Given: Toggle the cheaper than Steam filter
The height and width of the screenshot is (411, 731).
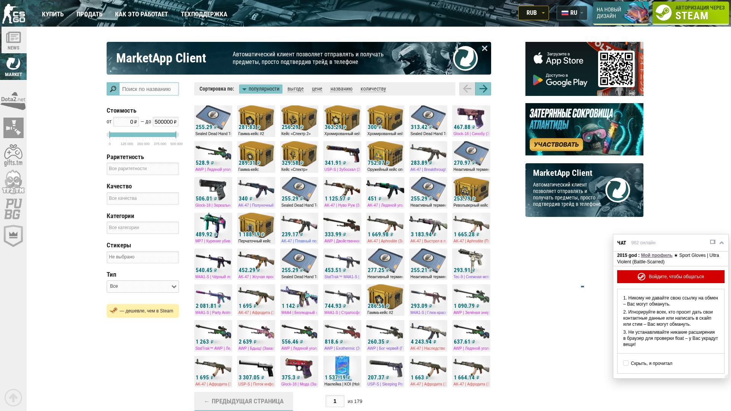Looking at the screenshot, I should pyautogui.click(x=143, y=311).
